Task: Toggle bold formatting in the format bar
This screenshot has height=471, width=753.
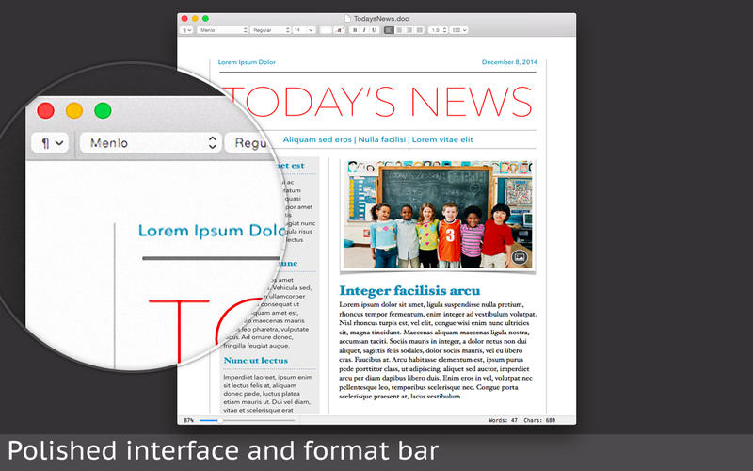Action: point(355,30)
